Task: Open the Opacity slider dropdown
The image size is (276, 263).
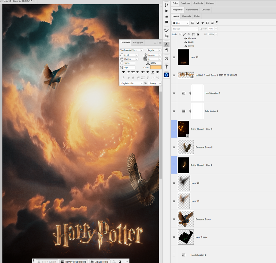Action: (x=216, y=29)
